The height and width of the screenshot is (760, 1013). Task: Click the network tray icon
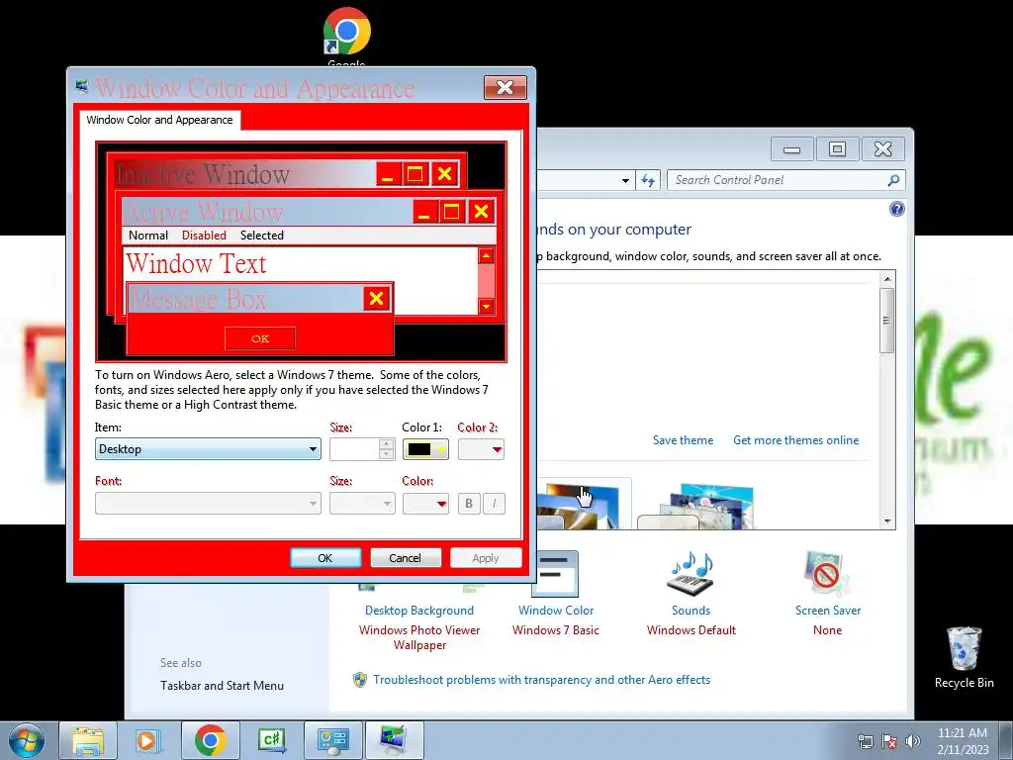[x=865, y=741]
